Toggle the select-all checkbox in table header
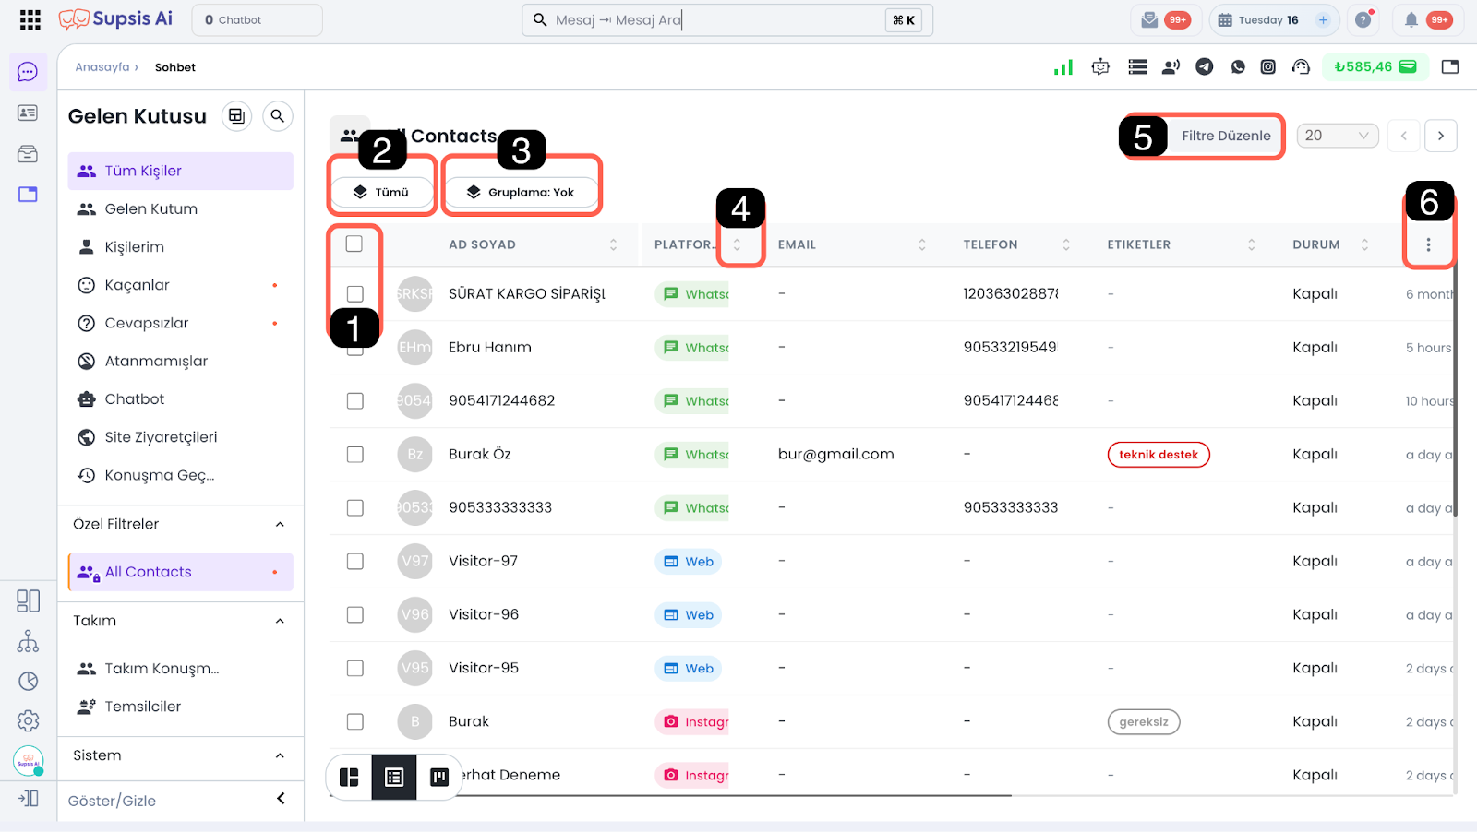Viewport: 1477px width, 832px height. (354, 244)
